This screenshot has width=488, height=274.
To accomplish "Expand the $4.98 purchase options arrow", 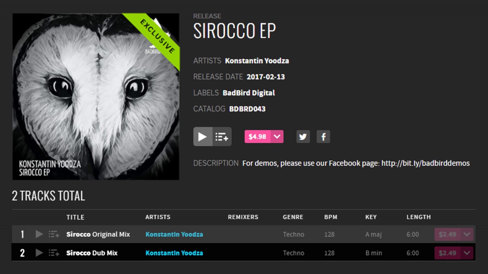I will tap(277, 137).
